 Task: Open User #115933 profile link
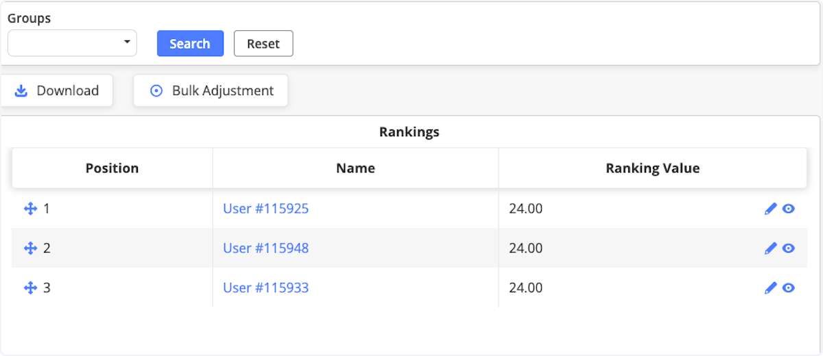click(265, 288)
